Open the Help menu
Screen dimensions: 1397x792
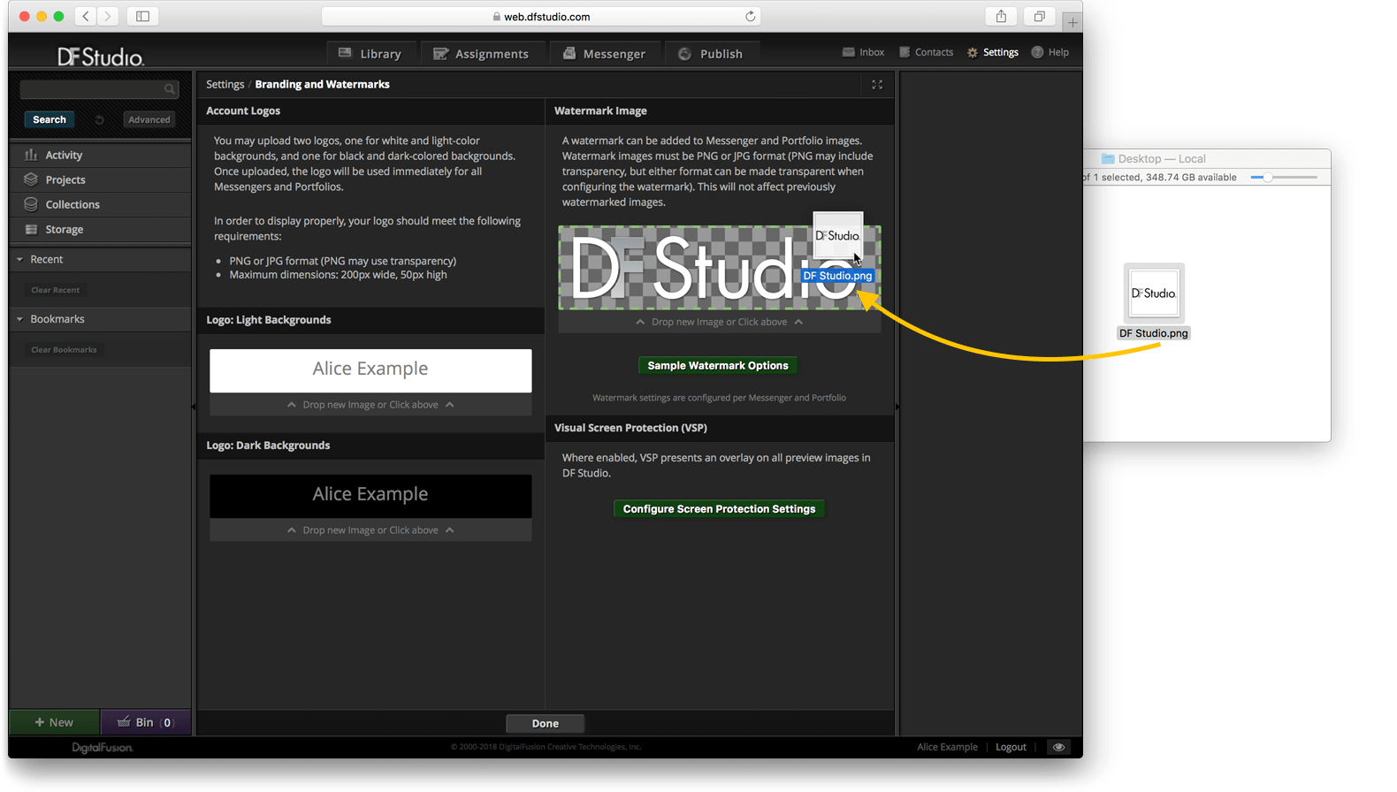(x=1050, y=52)
